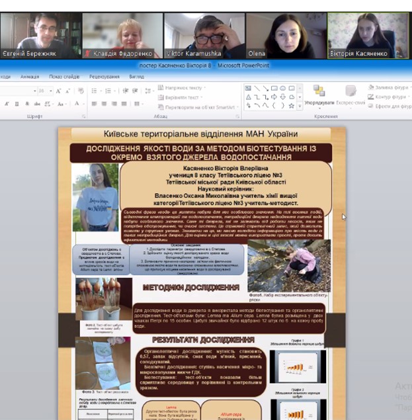Toggle strikethrough formatting
This screenshot has height=420, width=412.
tap(37, 104)
